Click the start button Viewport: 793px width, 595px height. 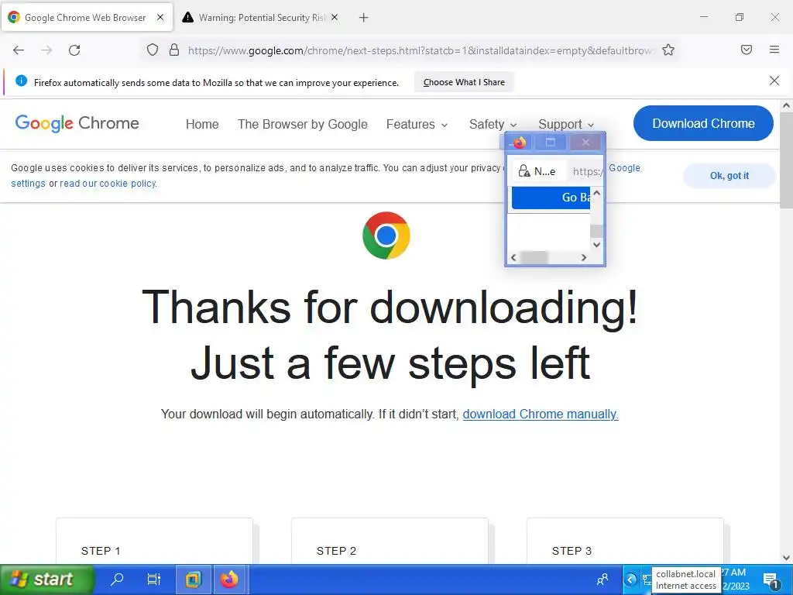46,580
